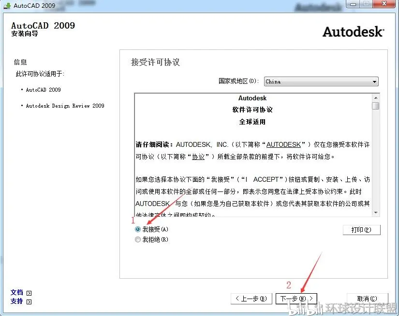Click the AUTODESK underlined term in the agreement
The width and height of the screenshot is (399, 316).
[283, 145]
